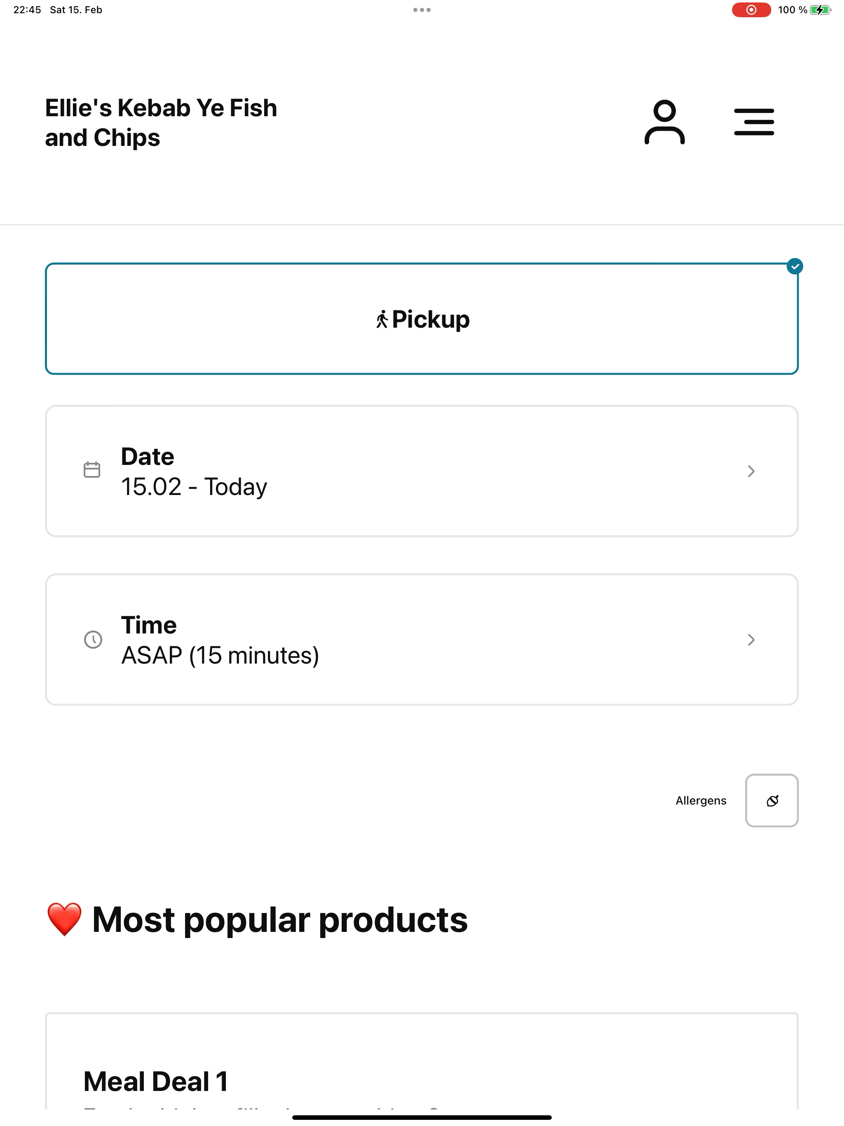Image resolution: width=844 pixels, height=1126 pixels.
Task: Expand the Time selector chevron
Action: point(751,639)
